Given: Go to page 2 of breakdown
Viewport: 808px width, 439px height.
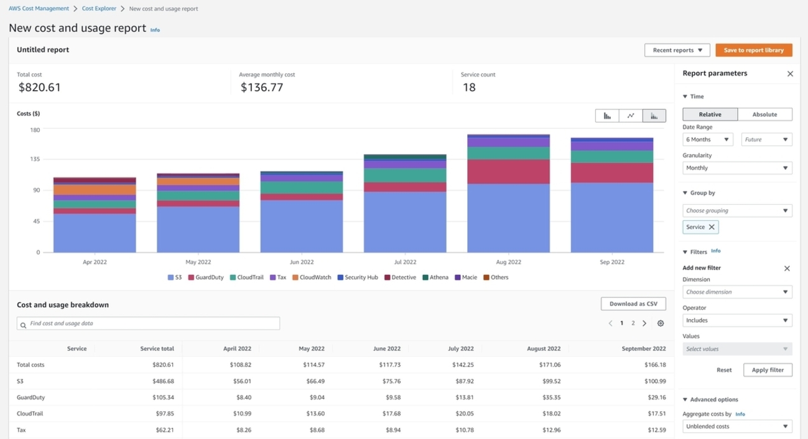Looking at the screenshot, I should coord(633,323).
